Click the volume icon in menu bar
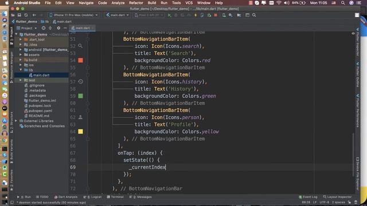The width and height of the screenshot is (367, 206). (287, 3)
